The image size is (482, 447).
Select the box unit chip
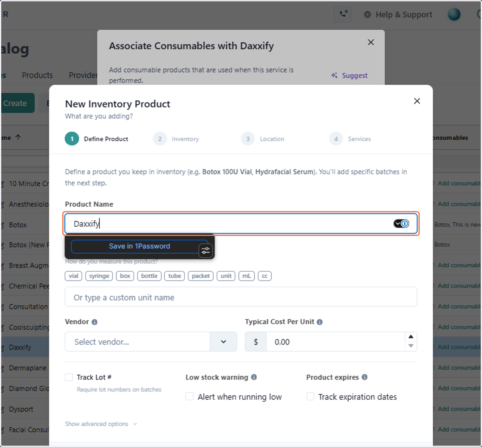coord(125,276)
